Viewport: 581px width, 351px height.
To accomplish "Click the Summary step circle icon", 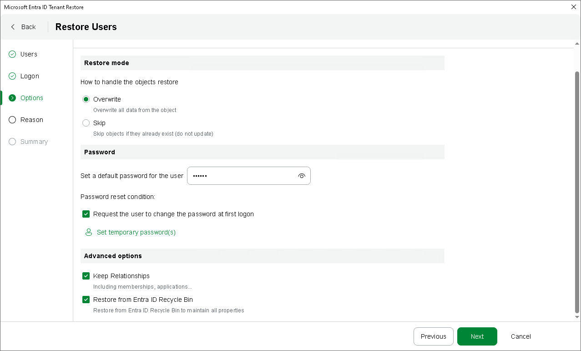I will pyautogui.click(x=12, y=142).
